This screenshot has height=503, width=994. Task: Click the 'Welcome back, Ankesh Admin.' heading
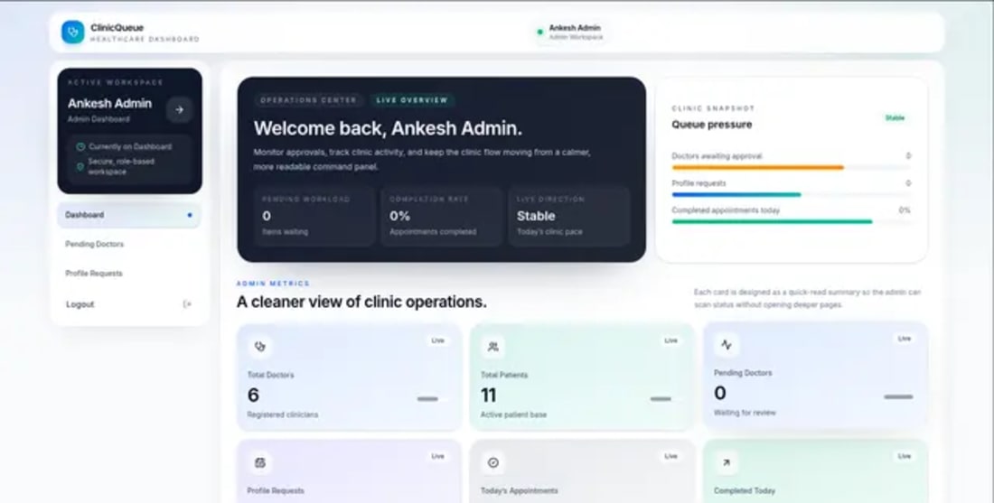pyautogui.click(x=388, y=128)
